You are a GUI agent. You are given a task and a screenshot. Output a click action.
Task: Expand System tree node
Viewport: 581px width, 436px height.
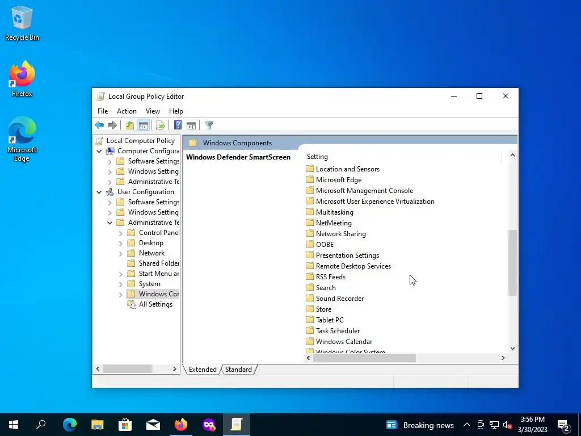coord(120,284)
